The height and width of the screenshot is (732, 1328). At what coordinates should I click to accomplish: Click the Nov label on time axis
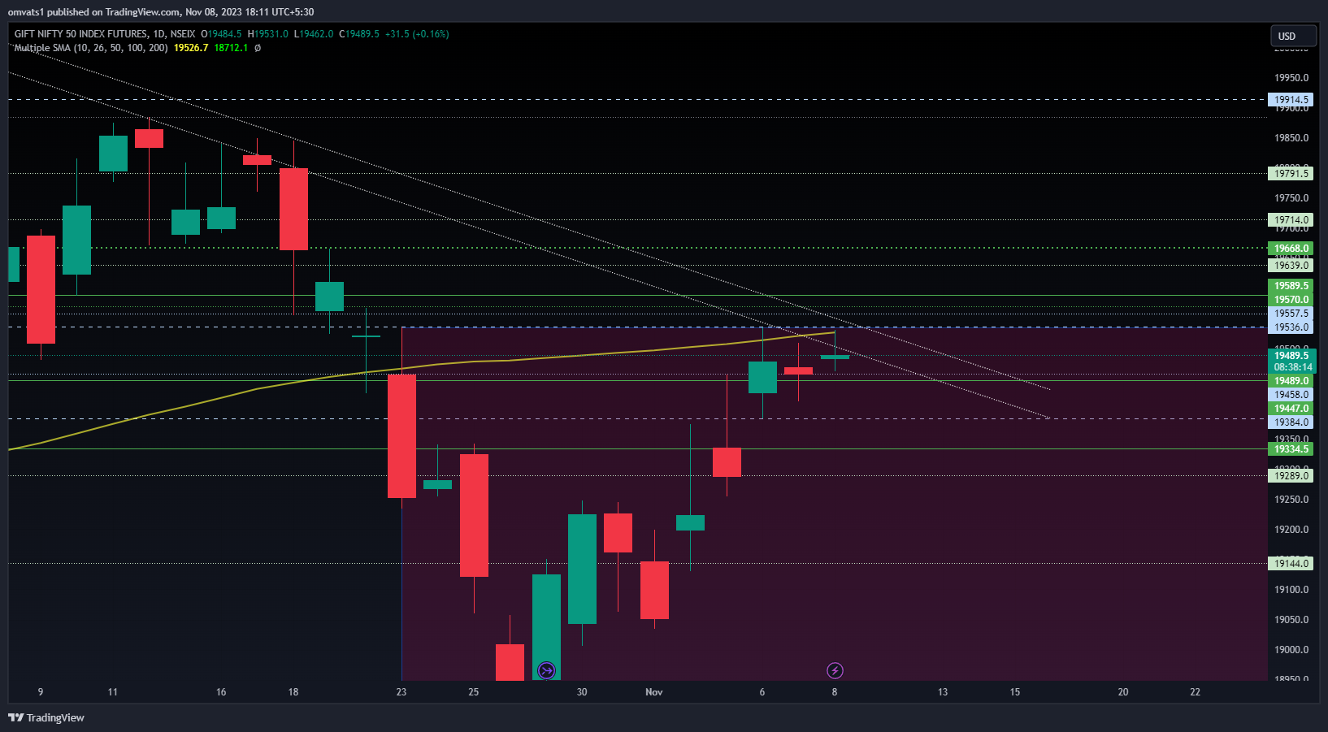tap(654, 692)
